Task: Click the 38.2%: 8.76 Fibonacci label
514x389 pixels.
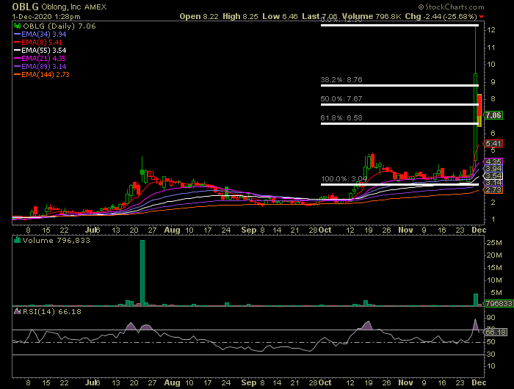Action: click(x=341, y=80)
